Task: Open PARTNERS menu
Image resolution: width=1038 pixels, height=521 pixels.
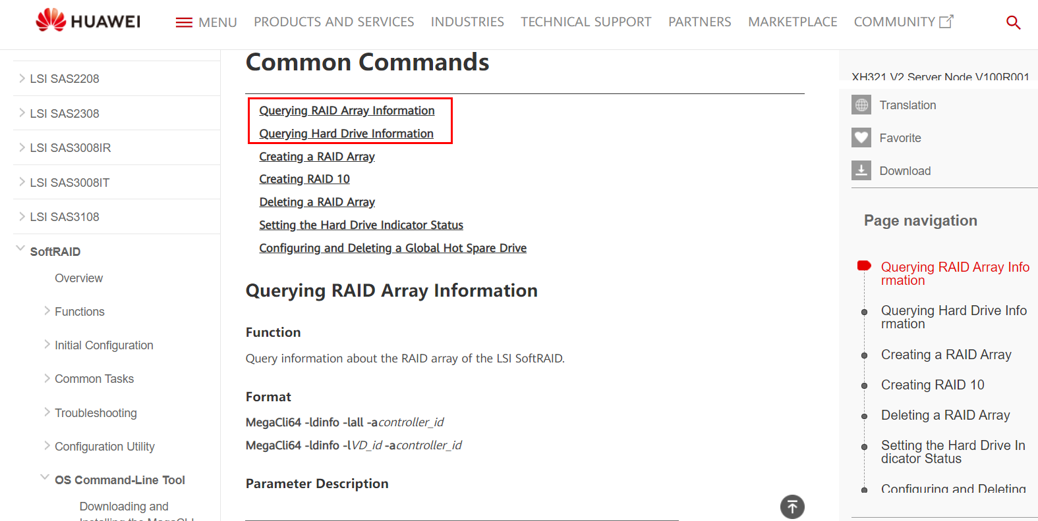Action: (x=700, y=22)
